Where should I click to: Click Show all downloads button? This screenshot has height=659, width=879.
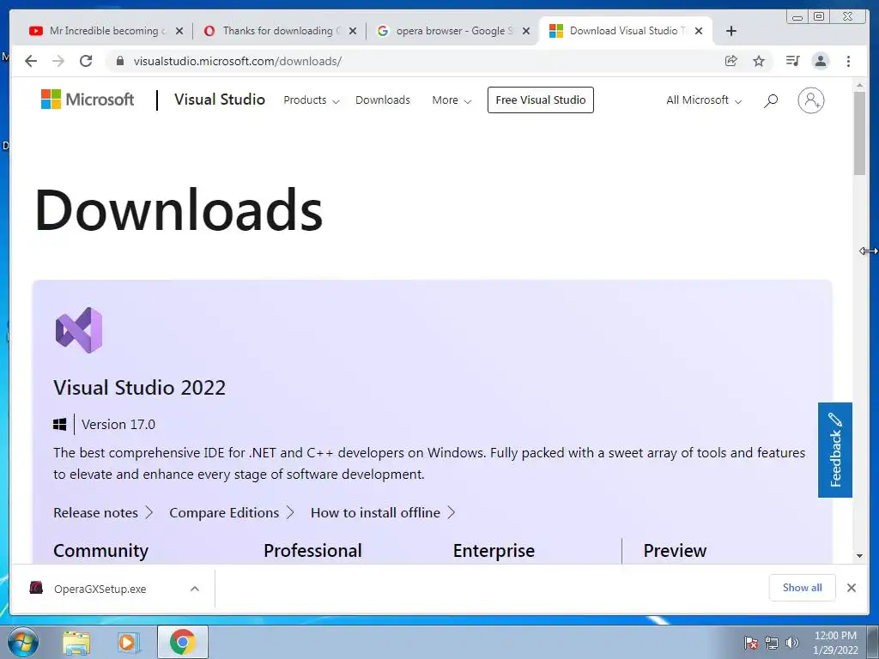point(803,588)
